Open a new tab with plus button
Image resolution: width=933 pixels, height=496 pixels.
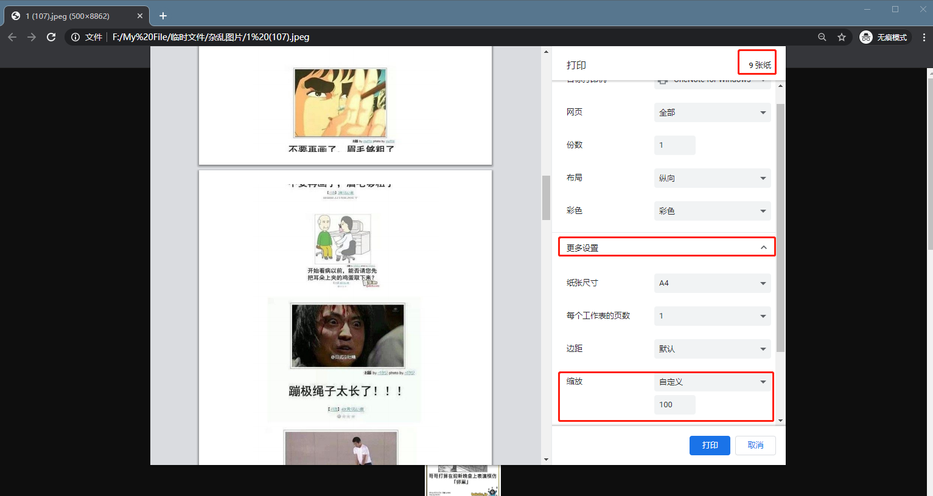(163, 16)
